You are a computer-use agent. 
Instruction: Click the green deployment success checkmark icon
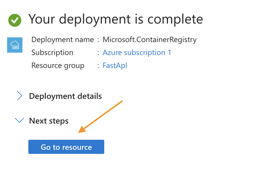[15, 20]
